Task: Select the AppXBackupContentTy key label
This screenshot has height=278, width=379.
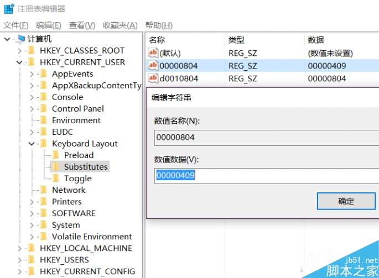Action: click(x=97, y=86)
